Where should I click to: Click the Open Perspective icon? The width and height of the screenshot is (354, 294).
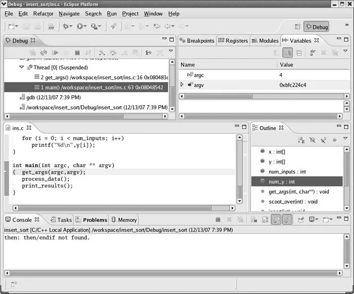pyautogui.click(x=298, y=27)
